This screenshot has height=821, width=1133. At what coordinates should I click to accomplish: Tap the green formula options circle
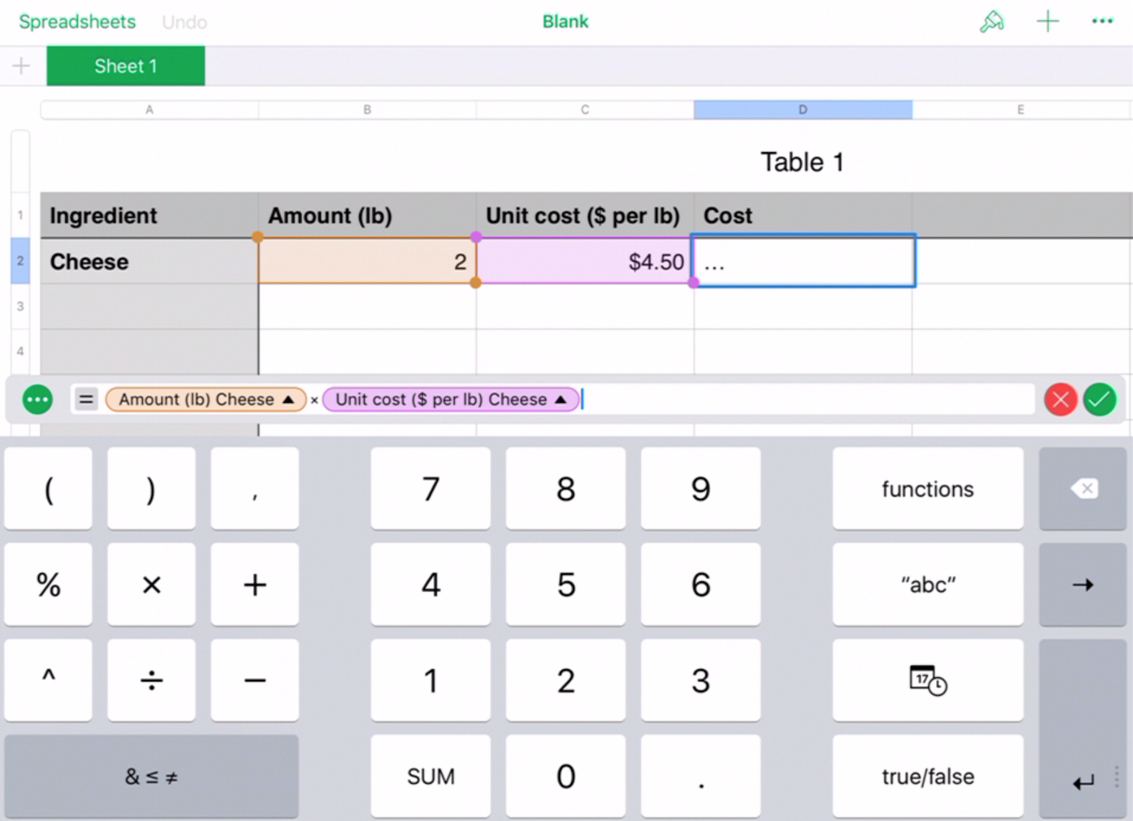[x=37, y=399]
